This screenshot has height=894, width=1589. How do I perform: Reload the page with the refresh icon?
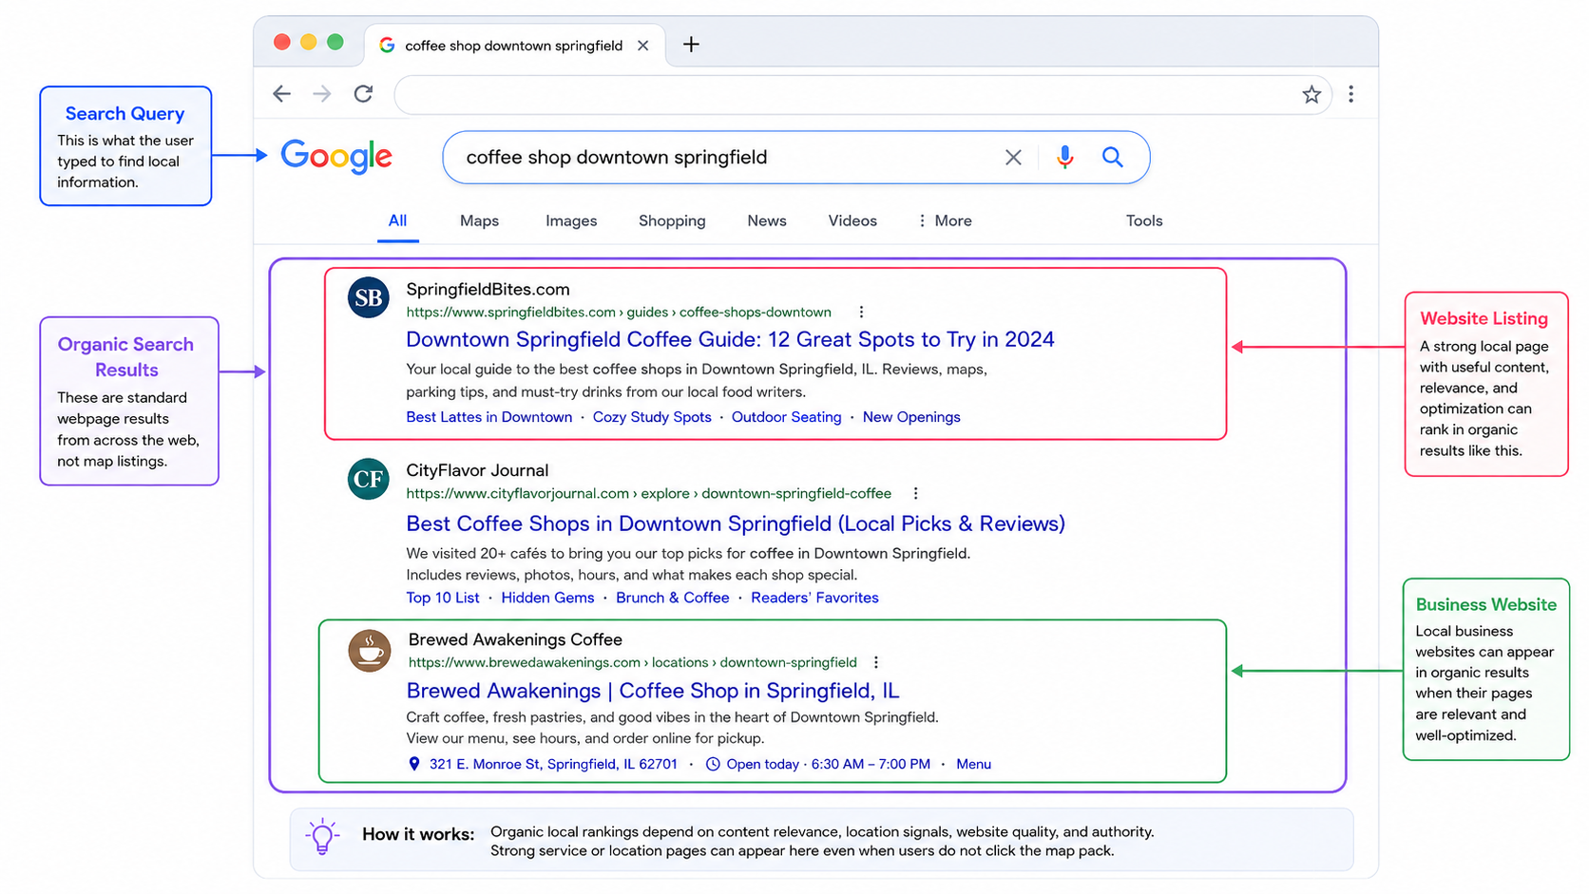point(363,94)
